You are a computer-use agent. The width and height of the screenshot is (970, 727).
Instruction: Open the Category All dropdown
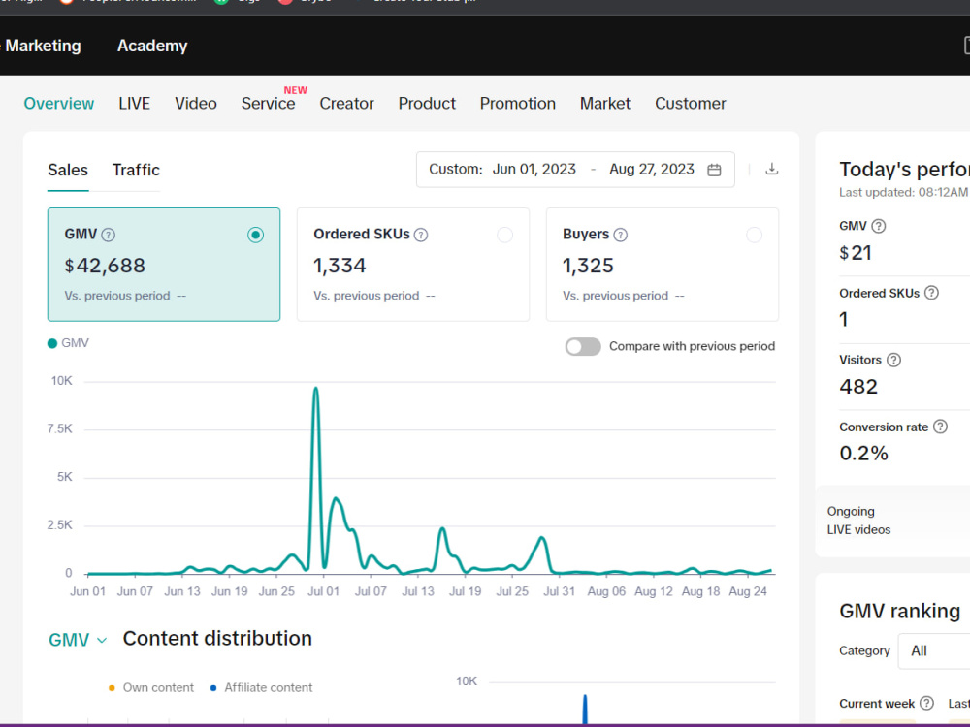934,650
